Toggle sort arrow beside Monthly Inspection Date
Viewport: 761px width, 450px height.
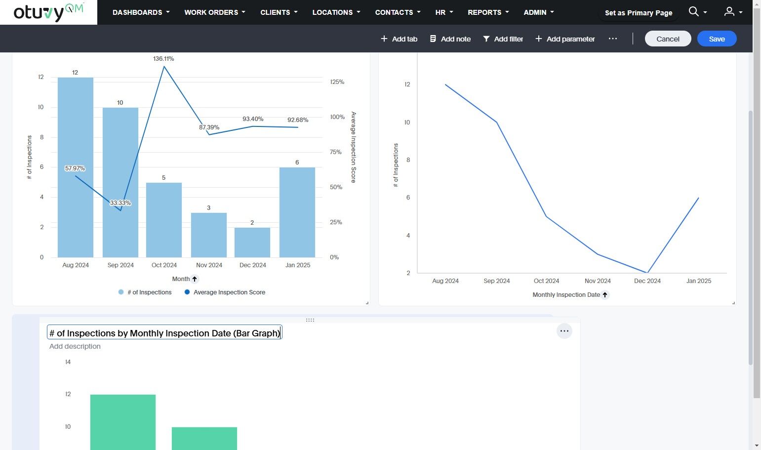click(x=605, y=295)
